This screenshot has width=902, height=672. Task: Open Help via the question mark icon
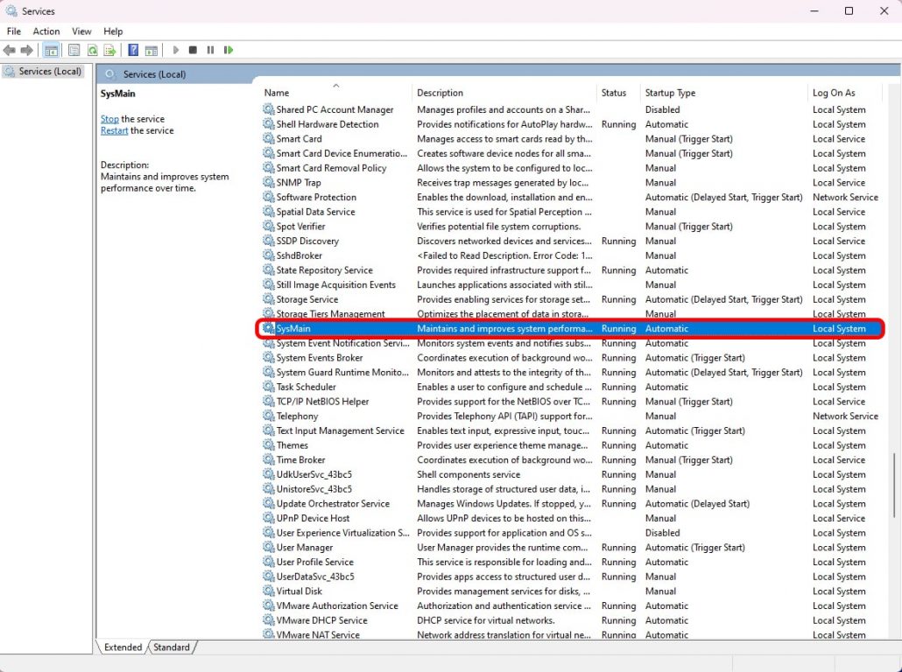point(133,51)
